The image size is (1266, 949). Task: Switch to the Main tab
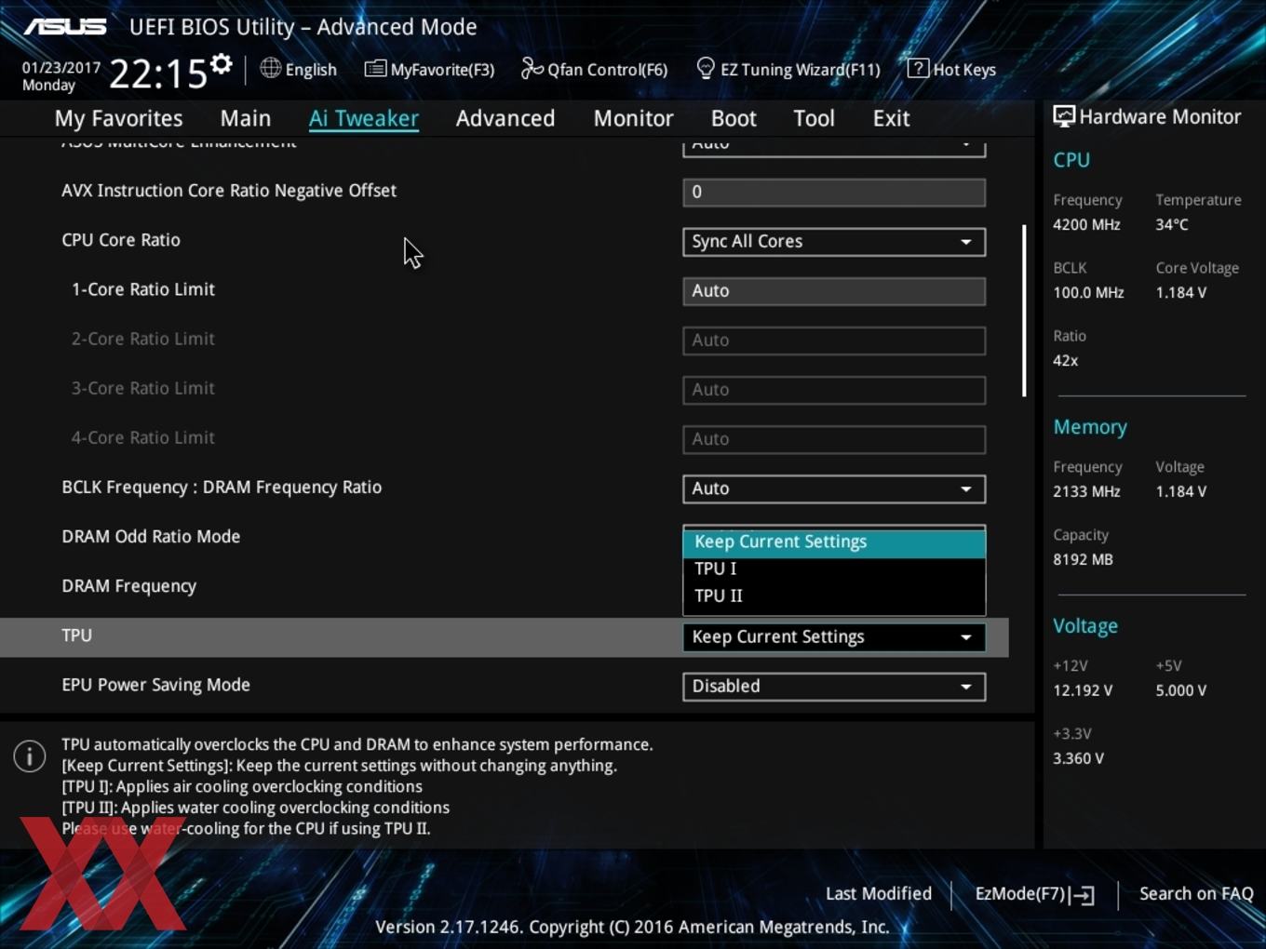click(x=246, y=118)
